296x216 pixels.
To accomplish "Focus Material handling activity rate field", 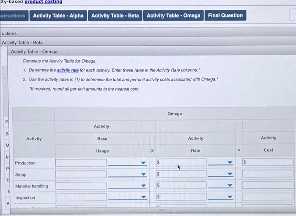I will pyautogui.click(x=181, y=185).
